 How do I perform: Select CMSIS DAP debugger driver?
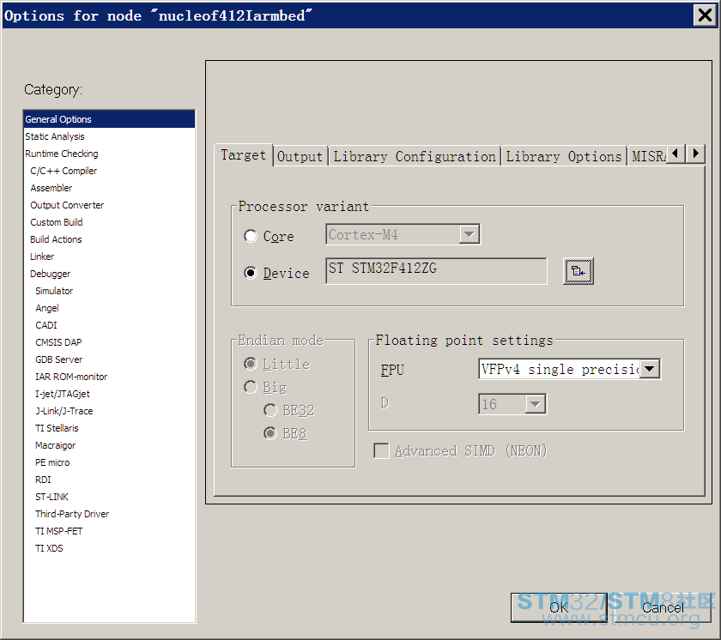point(110,342)
